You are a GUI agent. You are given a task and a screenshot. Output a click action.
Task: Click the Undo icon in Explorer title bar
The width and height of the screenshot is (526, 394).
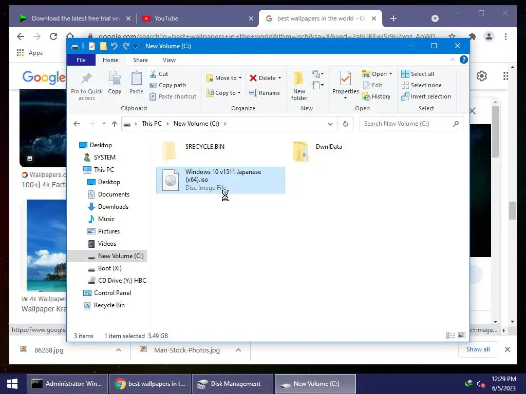[115, 46]
